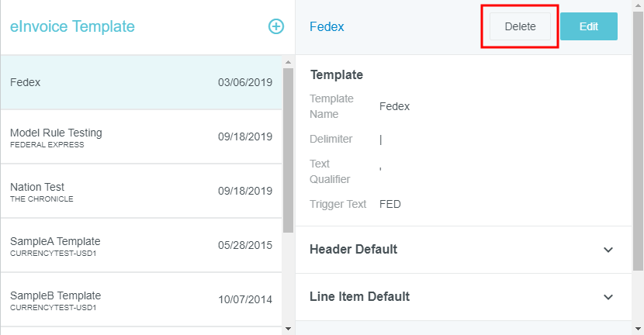
Task: Click the plus icon to add template
Action: 275,26
